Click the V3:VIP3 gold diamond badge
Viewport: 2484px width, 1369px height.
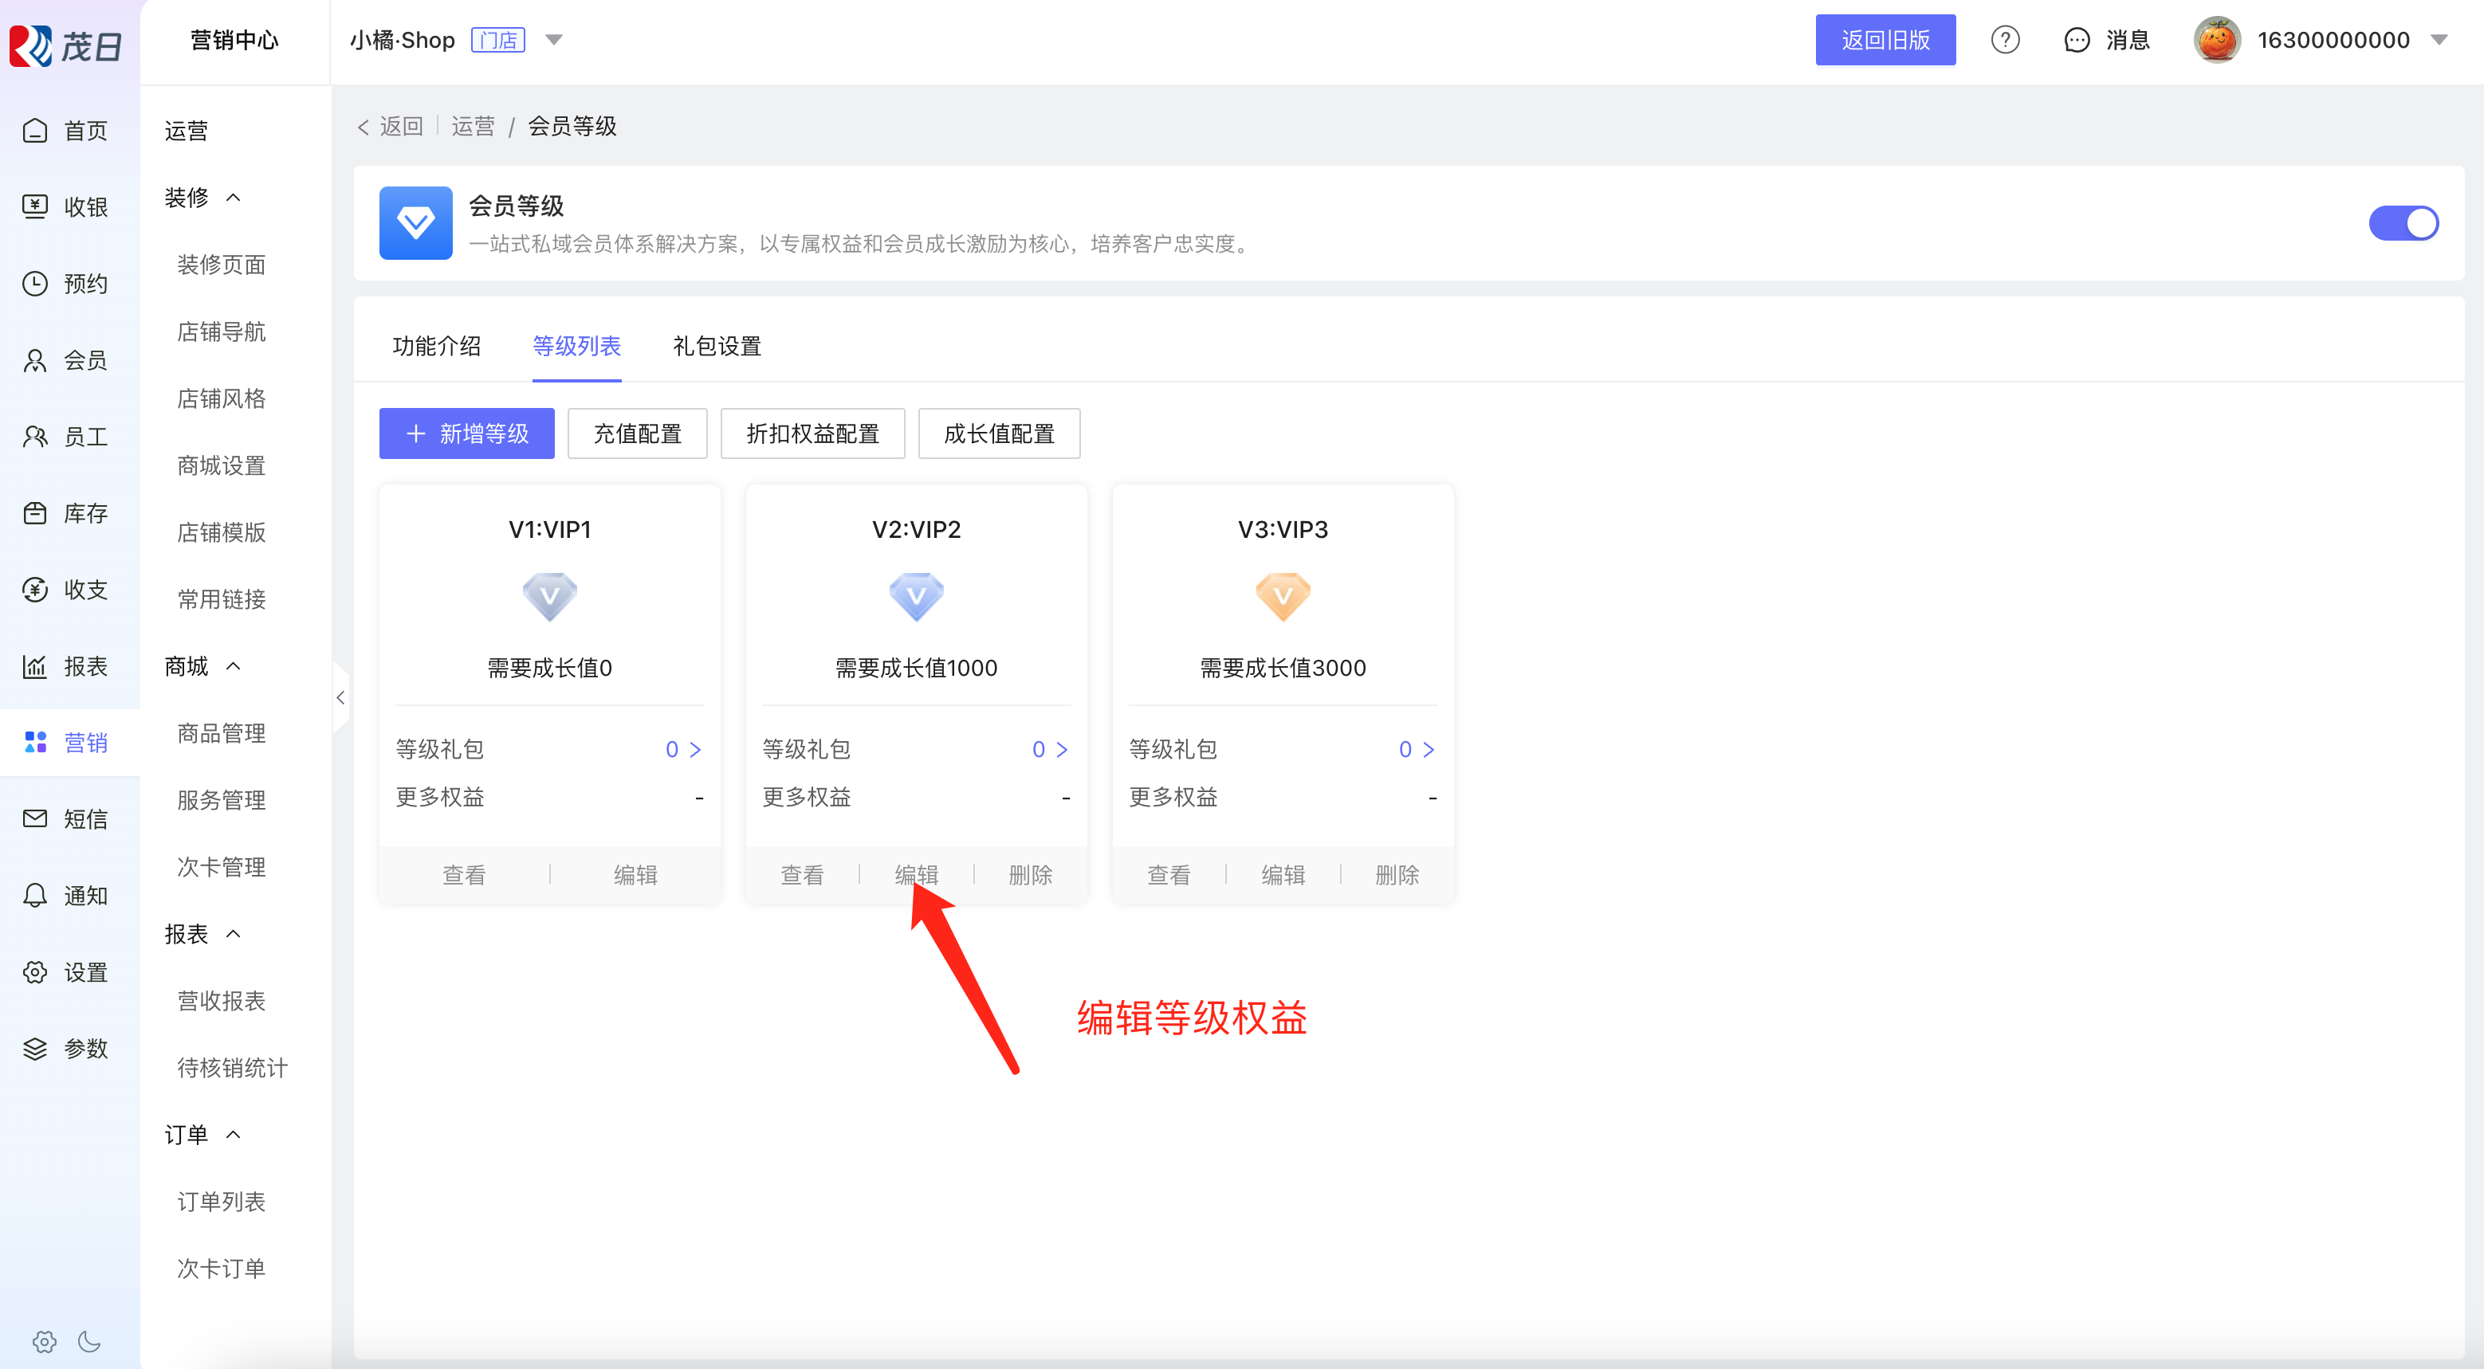click(x=1283, y=597)
